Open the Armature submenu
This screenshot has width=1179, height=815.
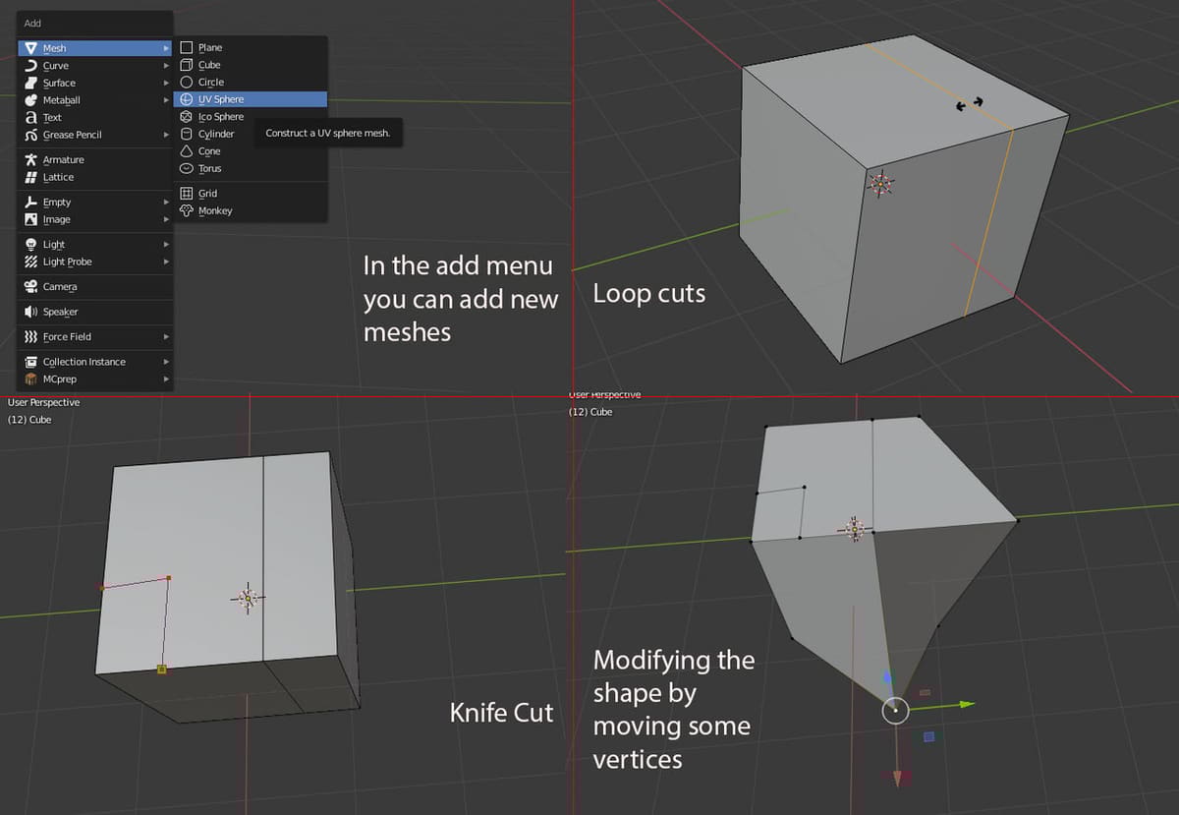[x=64, y=159]
